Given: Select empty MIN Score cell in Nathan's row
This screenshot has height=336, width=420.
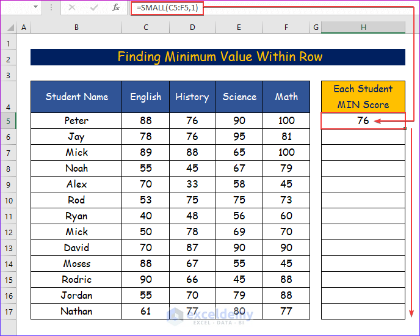Looking at the screenshot, I should [x=363, y=311].
